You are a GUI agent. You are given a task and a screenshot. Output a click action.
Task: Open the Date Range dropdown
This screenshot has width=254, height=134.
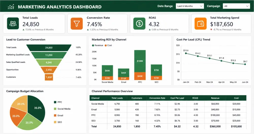pyautogui.click(x=190, y=6)
